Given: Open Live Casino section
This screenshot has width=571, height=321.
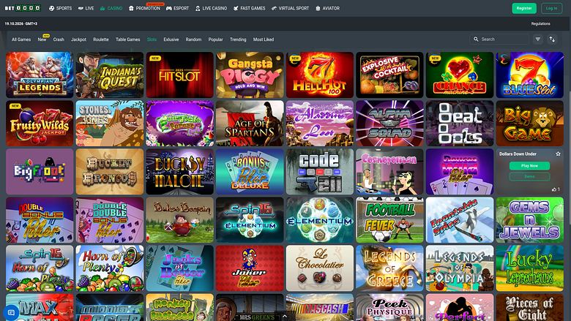Looking at the screenshot, I should click(211, 8).
